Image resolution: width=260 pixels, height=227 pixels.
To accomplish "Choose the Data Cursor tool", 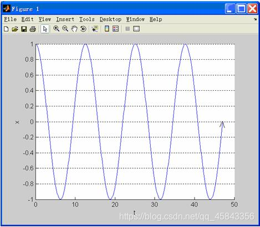I will [x=95, y=29].
